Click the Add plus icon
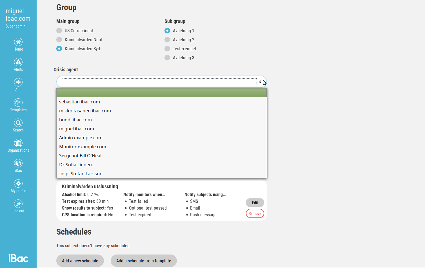Viewport: 425px width, 268px height. [18, 83]
